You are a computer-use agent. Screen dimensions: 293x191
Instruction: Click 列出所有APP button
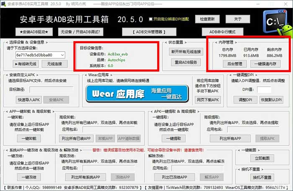coord(230,139)
